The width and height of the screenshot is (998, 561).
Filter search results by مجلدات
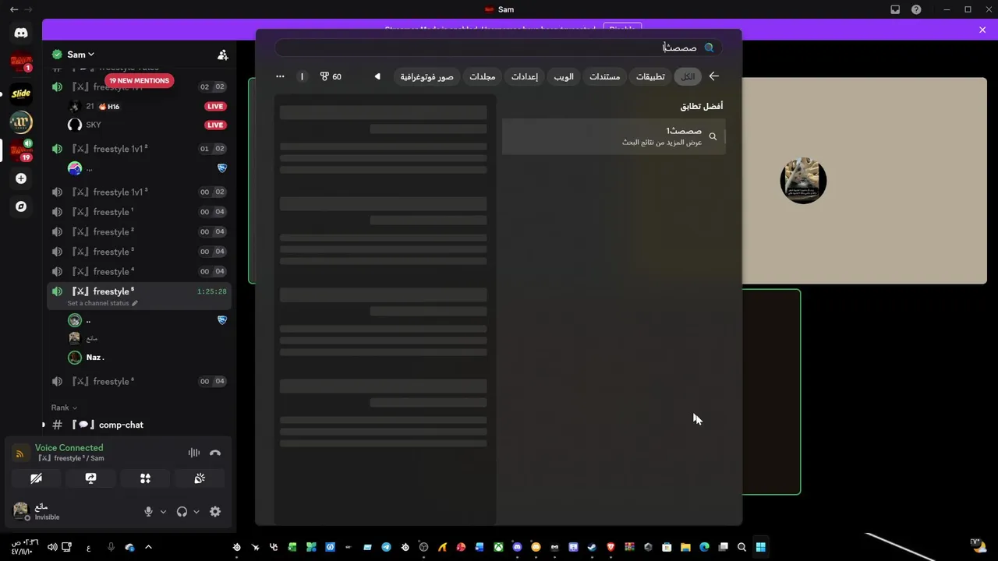click(483, 76)
